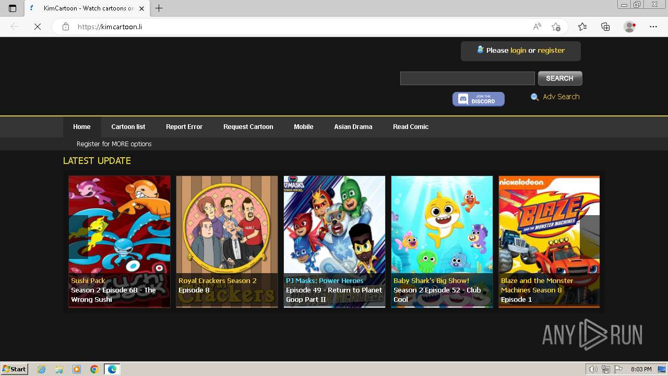
Task: Click the browser back arrow
Action: point(15,27)
